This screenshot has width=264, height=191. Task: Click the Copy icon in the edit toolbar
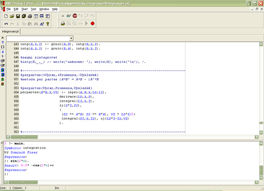point(24,24)
